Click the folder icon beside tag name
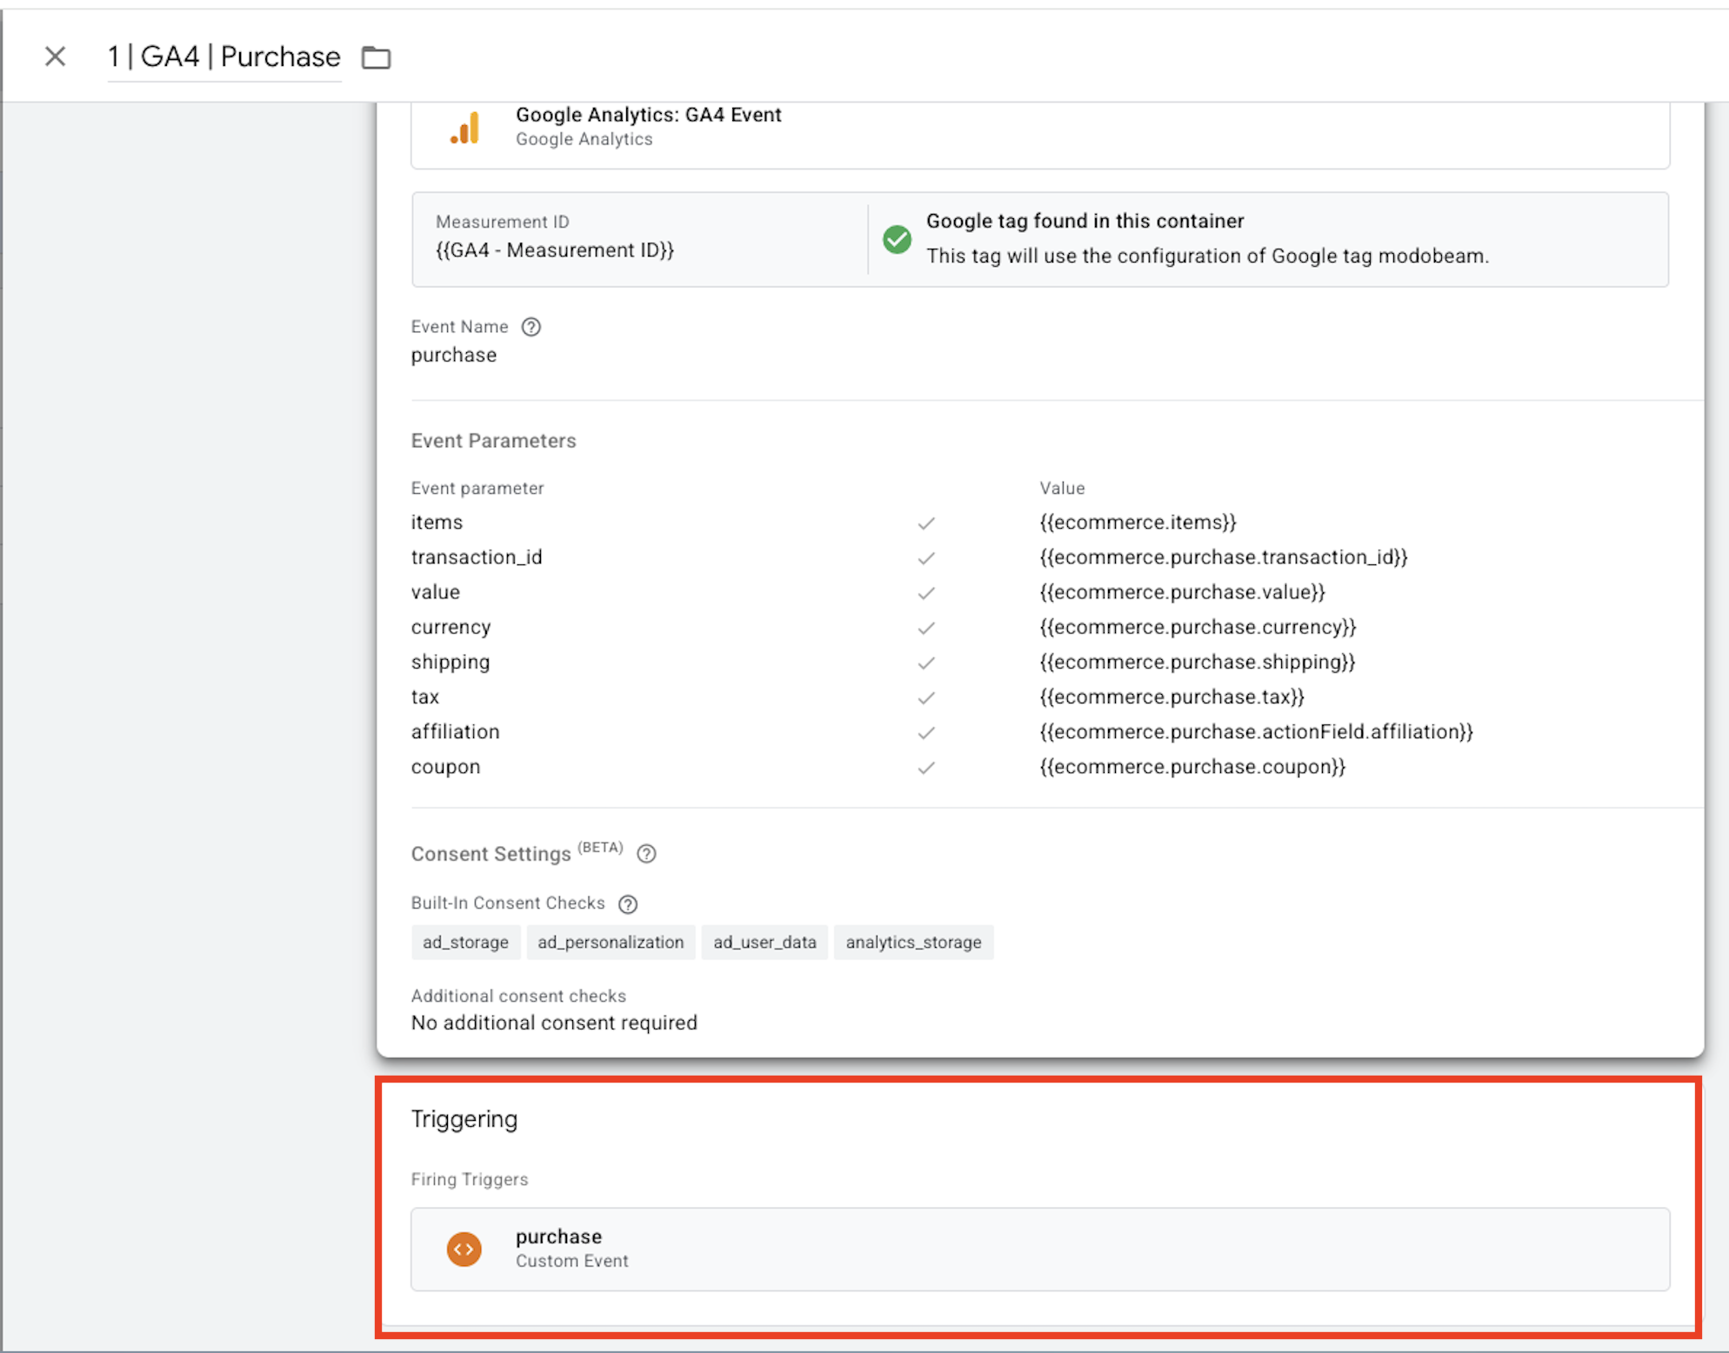Screen dimensions: 1729x1353 376,57
